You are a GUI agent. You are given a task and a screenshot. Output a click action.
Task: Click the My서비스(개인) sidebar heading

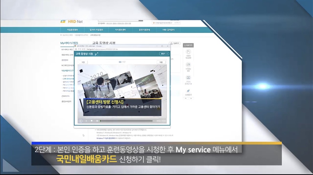(69, 43)
